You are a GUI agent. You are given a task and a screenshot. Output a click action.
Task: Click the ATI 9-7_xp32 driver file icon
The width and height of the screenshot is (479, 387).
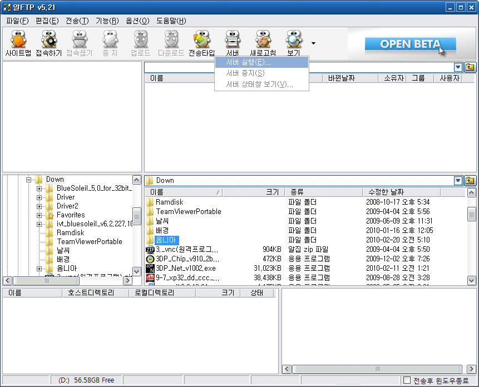[150, 277]
